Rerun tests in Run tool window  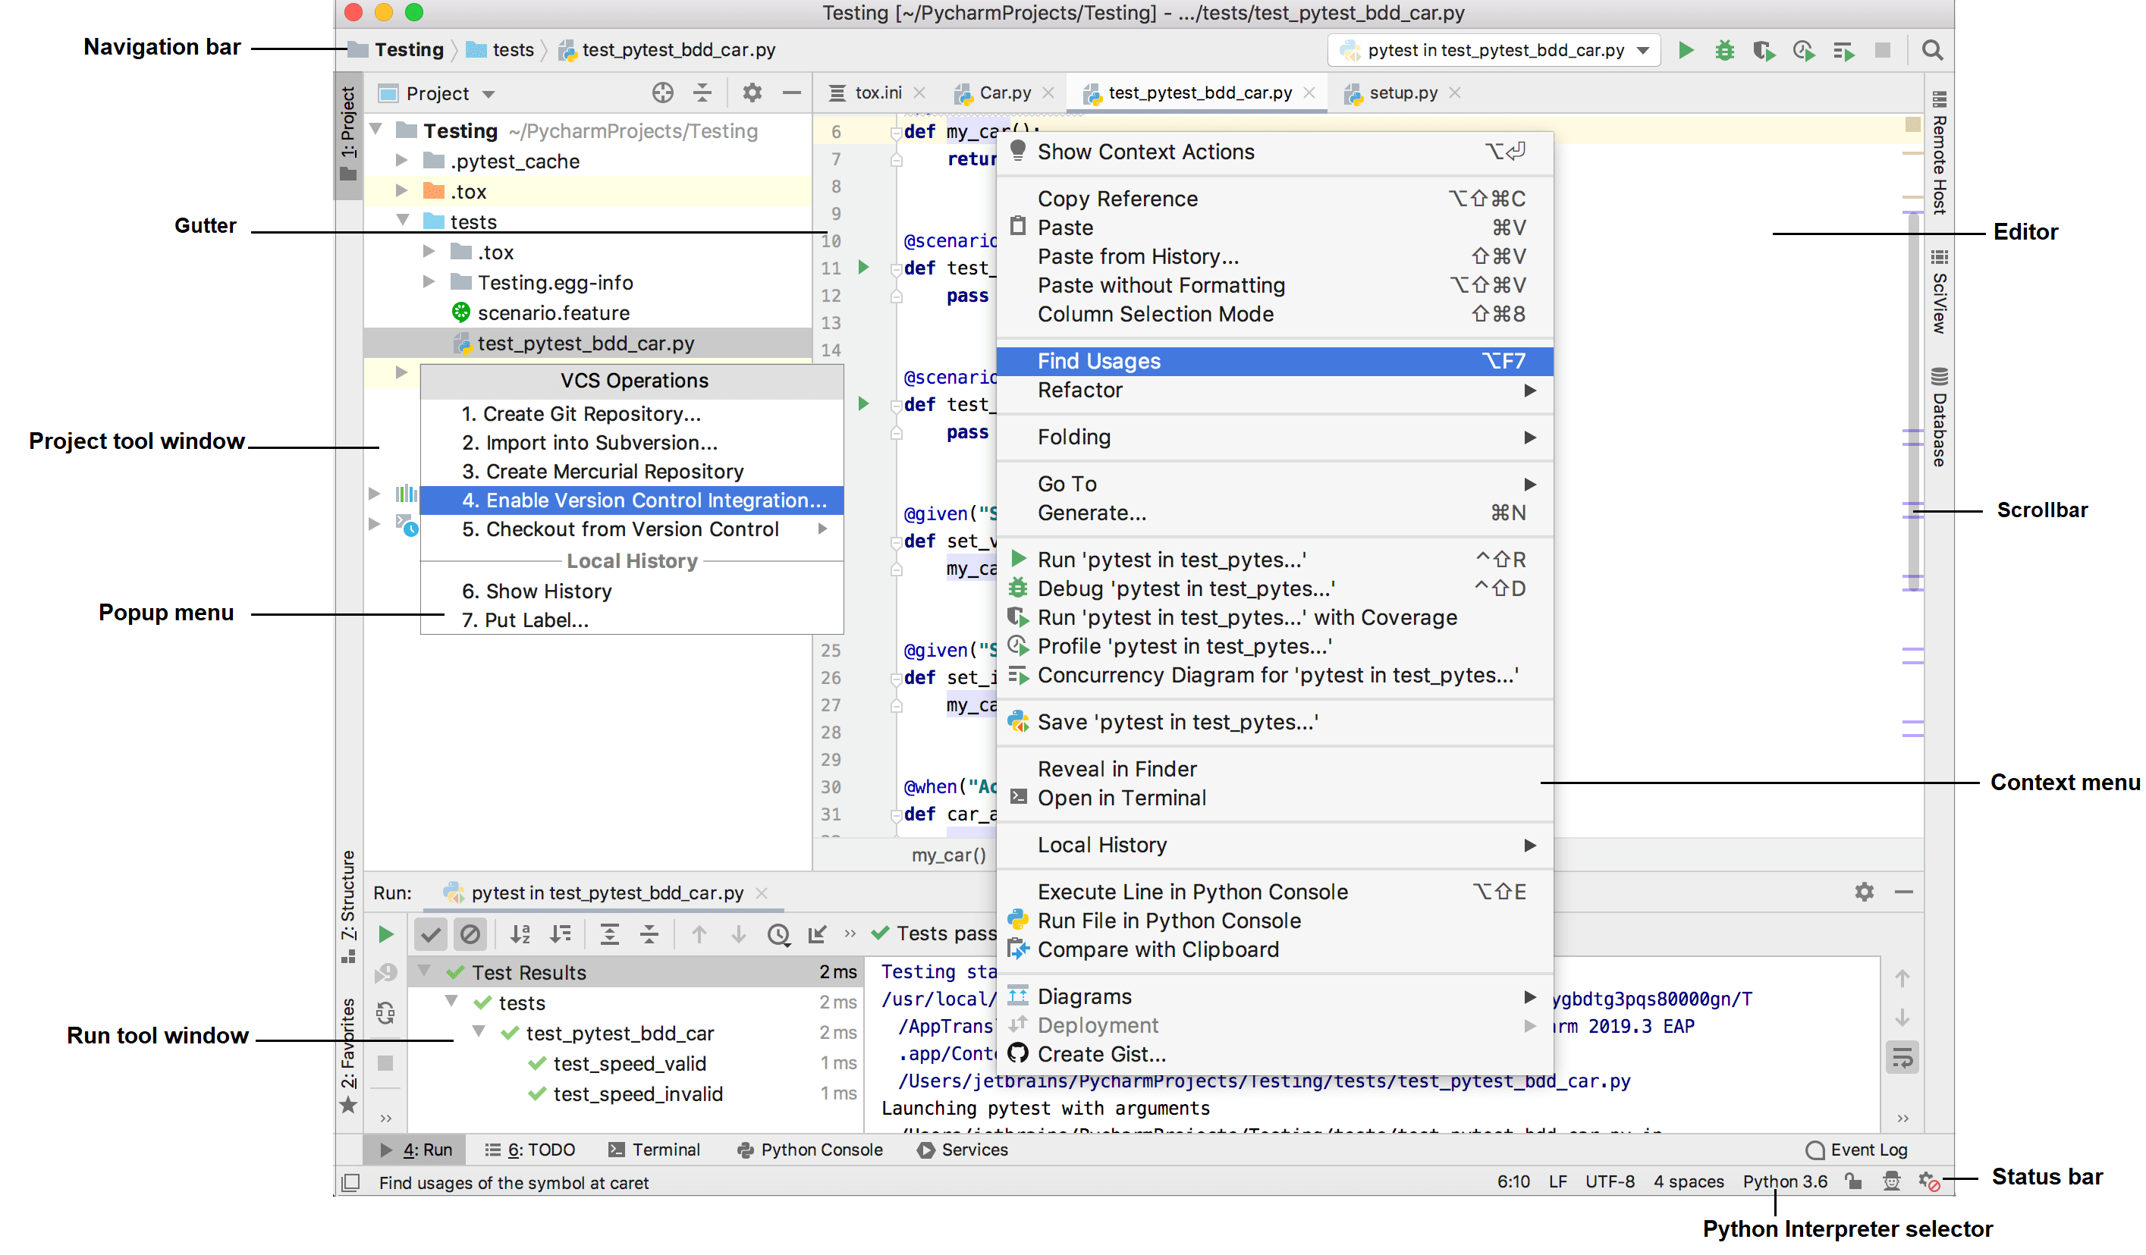tap(386, 934)
